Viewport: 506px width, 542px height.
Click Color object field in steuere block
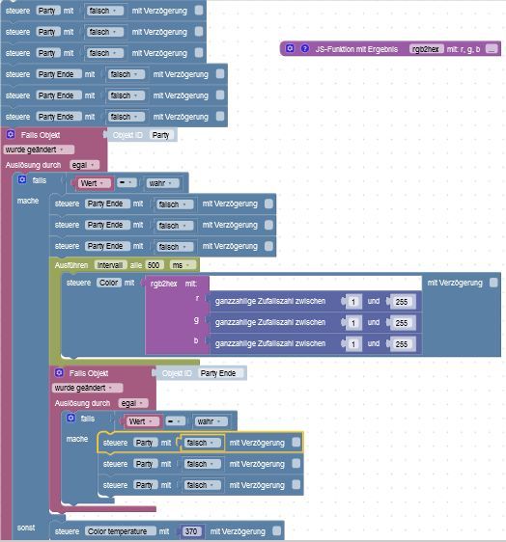pyautogui.click(x=109, y=283)
